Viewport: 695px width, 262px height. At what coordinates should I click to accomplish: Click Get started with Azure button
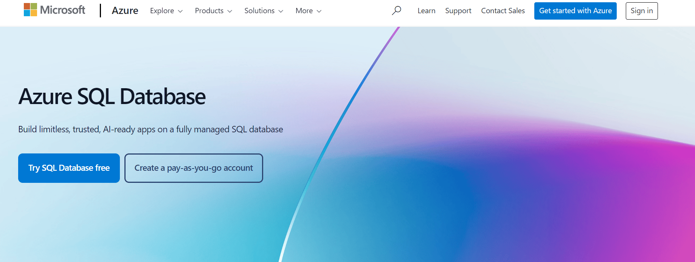tap(576, 11)
